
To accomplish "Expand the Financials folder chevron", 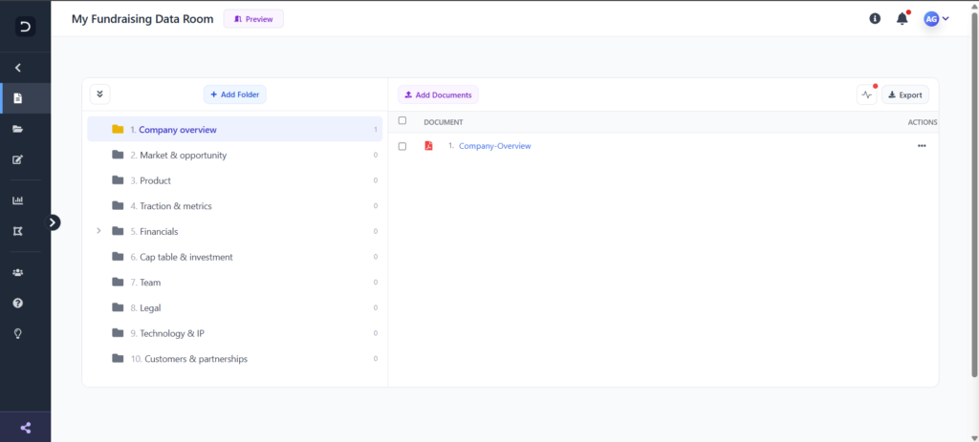I will 98,231.
